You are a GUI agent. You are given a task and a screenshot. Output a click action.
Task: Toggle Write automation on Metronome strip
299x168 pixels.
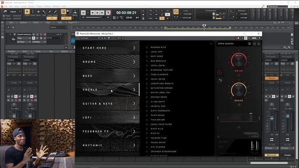pos(277,97)
